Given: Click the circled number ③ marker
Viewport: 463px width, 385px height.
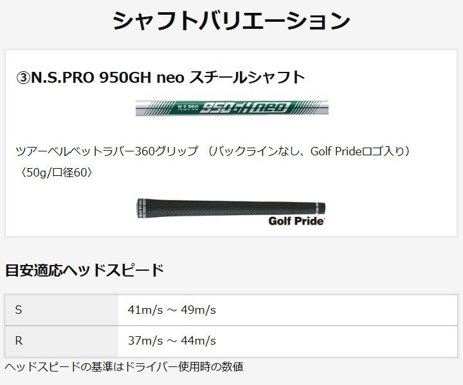Looking at the screenshot, I should (x=23, y=78).
